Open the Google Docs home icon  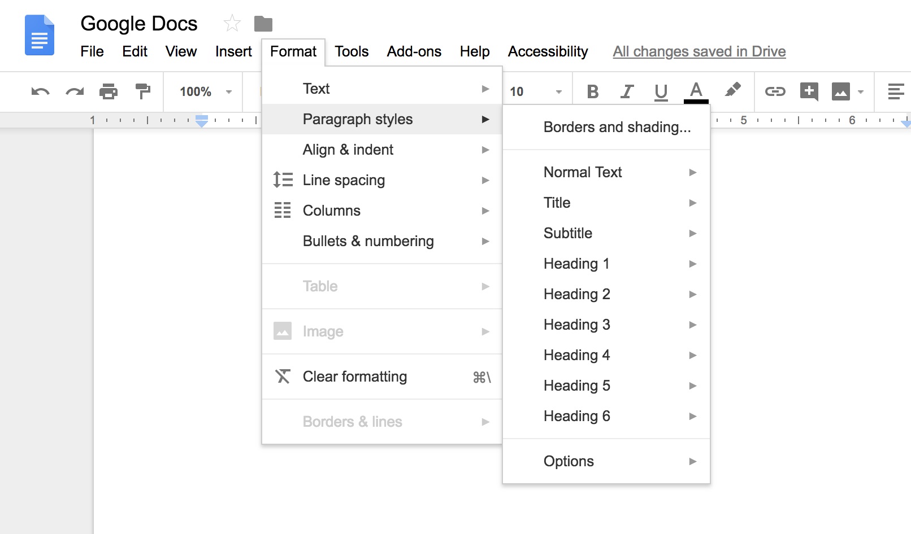coord(40,36)
